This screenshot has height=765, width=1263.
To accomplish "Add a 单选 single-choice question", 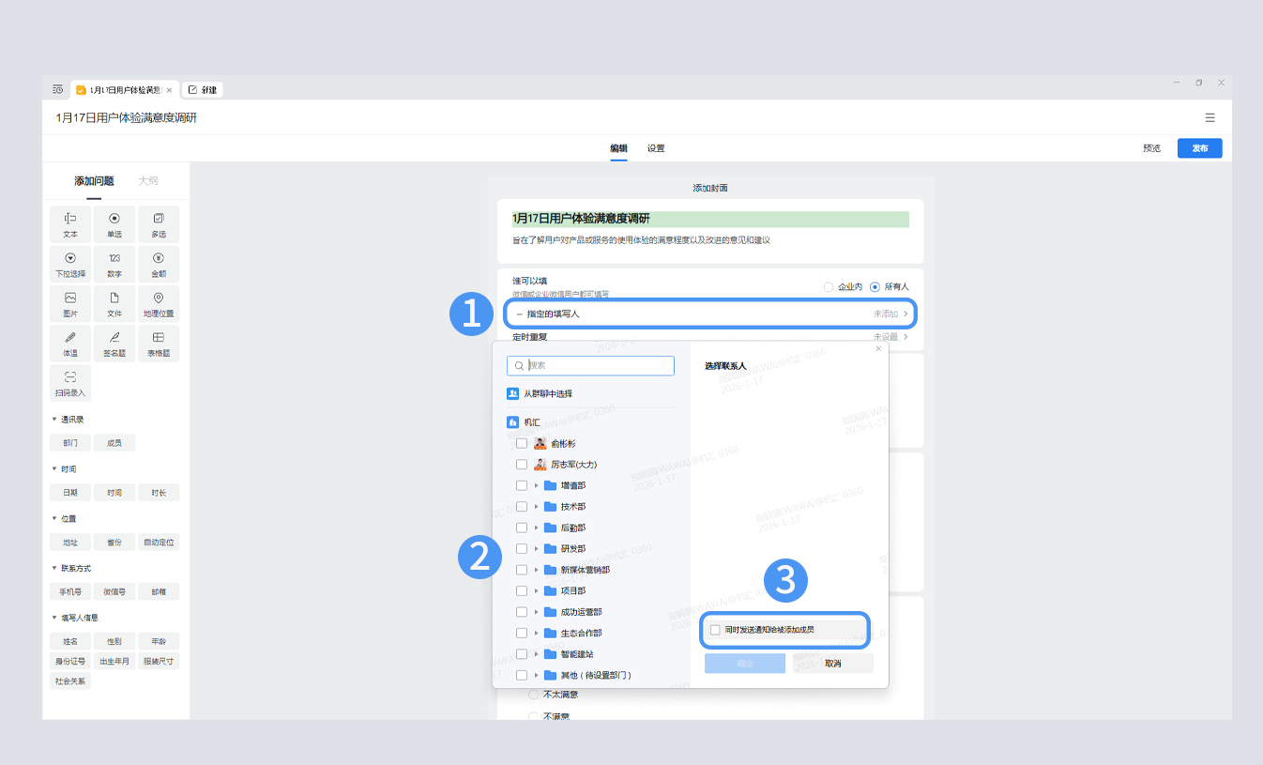I will tap(114, 224).
